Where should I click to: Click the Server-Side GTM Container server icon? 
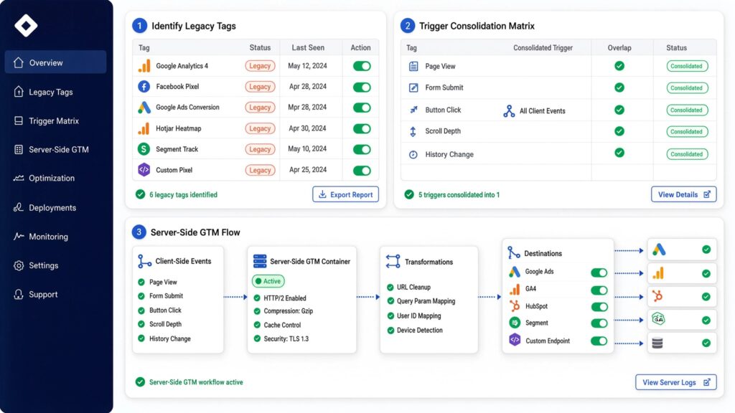[x=260, y=261]
